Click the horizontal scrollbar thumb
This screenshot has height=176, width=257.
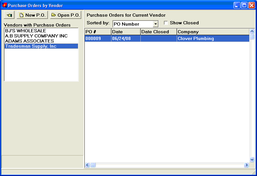pos(93,165)
